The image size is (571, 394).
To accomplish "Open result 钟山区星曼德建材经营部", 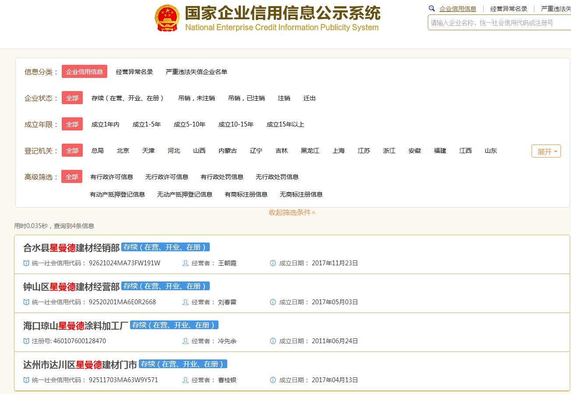I will (71, 287).
